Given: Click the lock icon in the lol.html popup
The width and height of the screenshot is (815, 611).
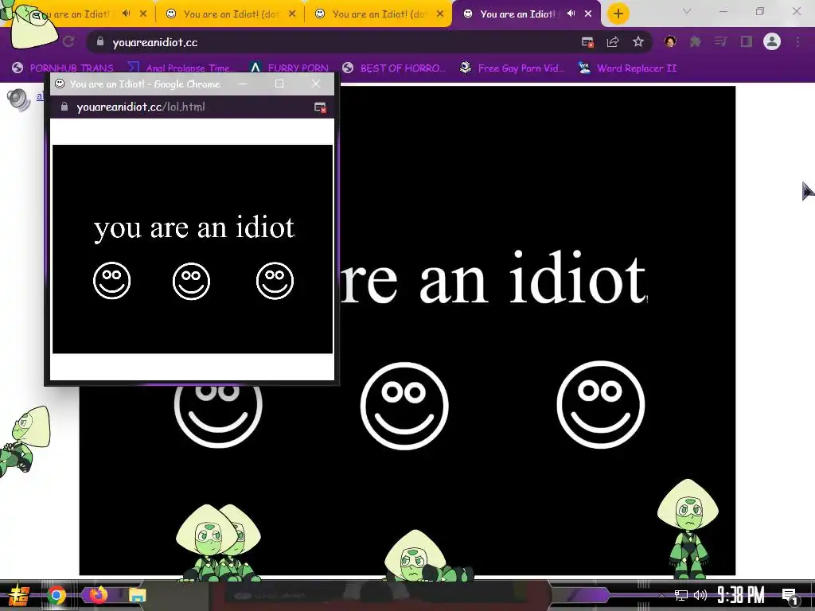Looking at the screenshot, I should click(64, 107).
